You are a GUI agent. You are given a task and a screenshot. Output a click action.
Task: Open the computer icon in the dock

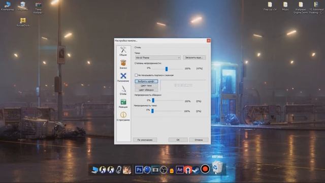click(95, 170)
